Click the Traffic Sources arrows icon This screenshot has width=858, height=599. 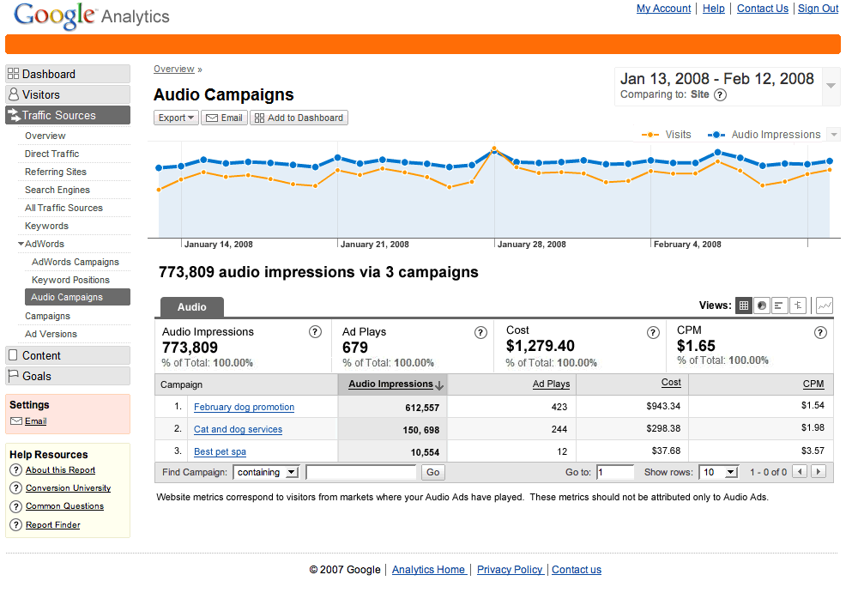(x=15, y=115)
